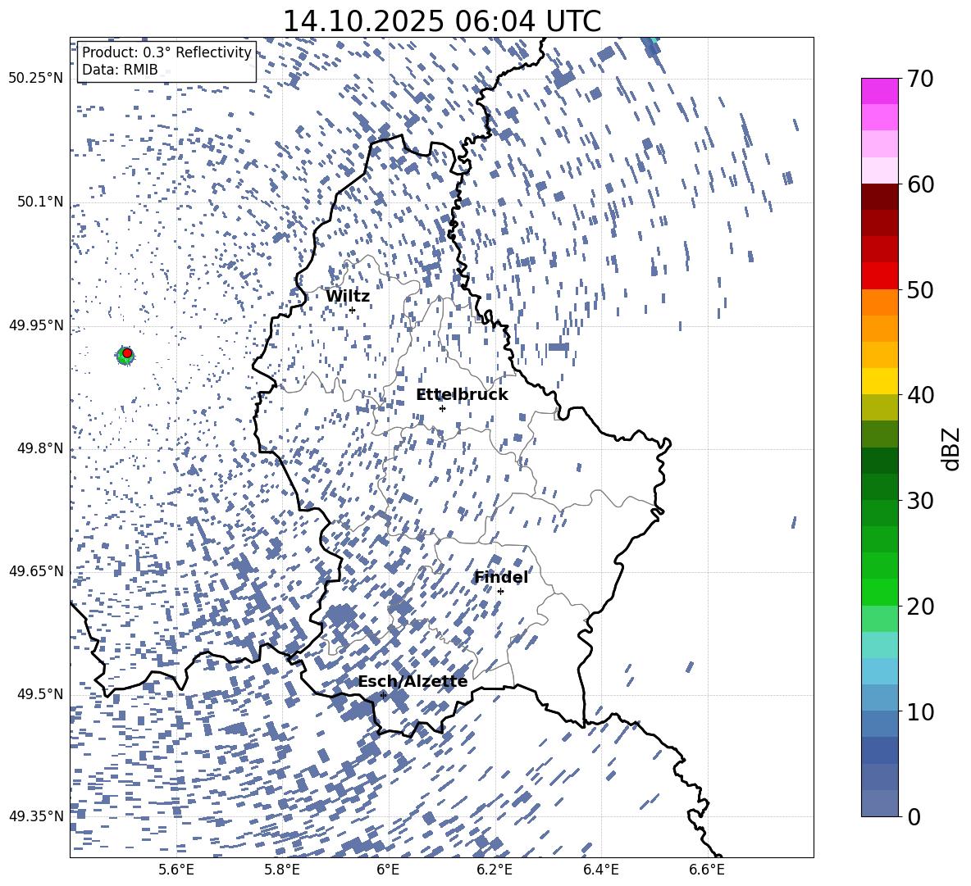Viewport: 971px width, 886px height.
Task: Click the 5.6°E longitude label
Action: [x=176, y=870]
